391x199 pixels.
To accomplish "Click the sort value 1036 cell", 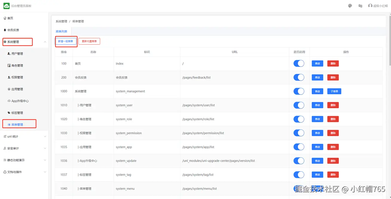I will click(64, 161).
